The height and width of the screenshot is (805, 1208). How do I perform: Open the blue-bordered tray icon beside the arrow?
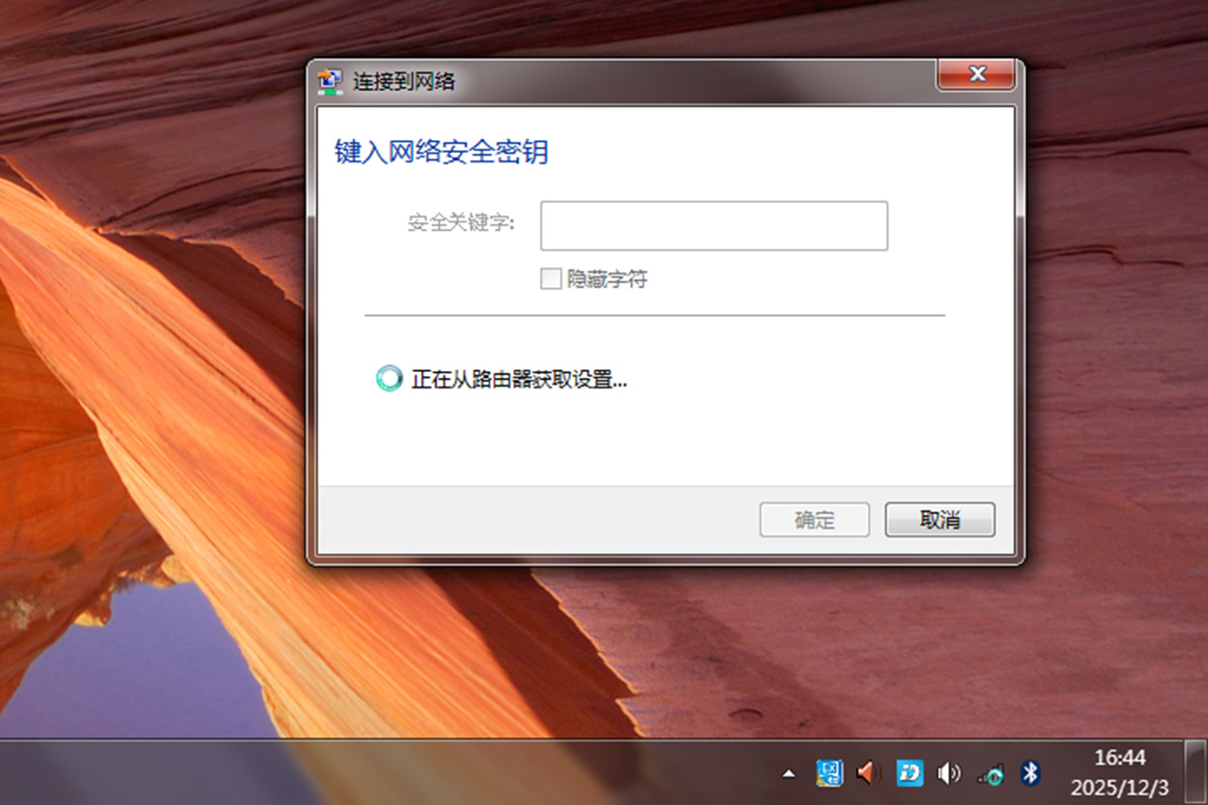[x=829, y=772]
